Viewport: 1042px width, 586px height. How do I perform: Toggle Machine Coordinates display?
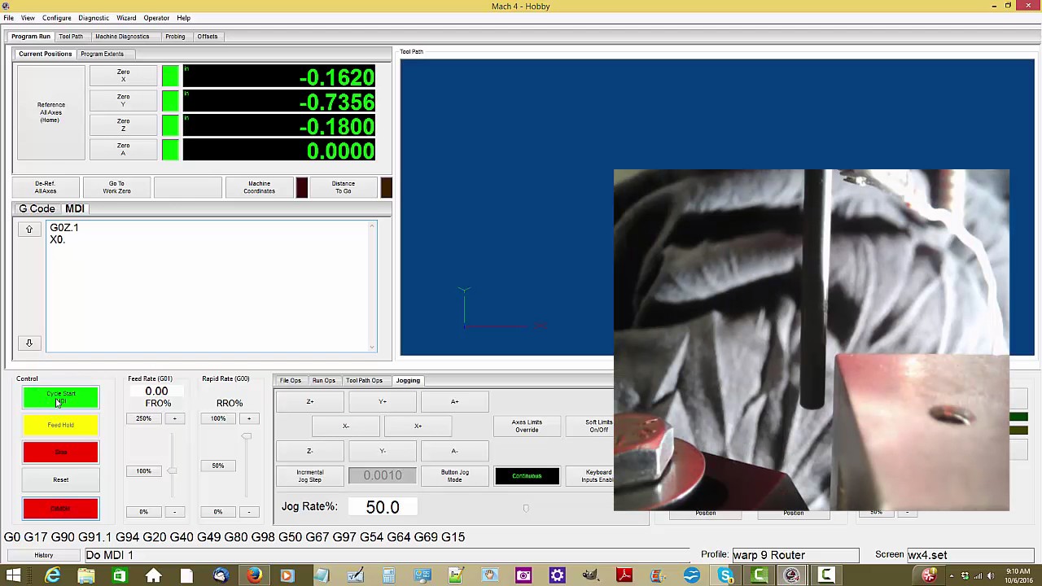pyautogui.click(x=259, y=187)
